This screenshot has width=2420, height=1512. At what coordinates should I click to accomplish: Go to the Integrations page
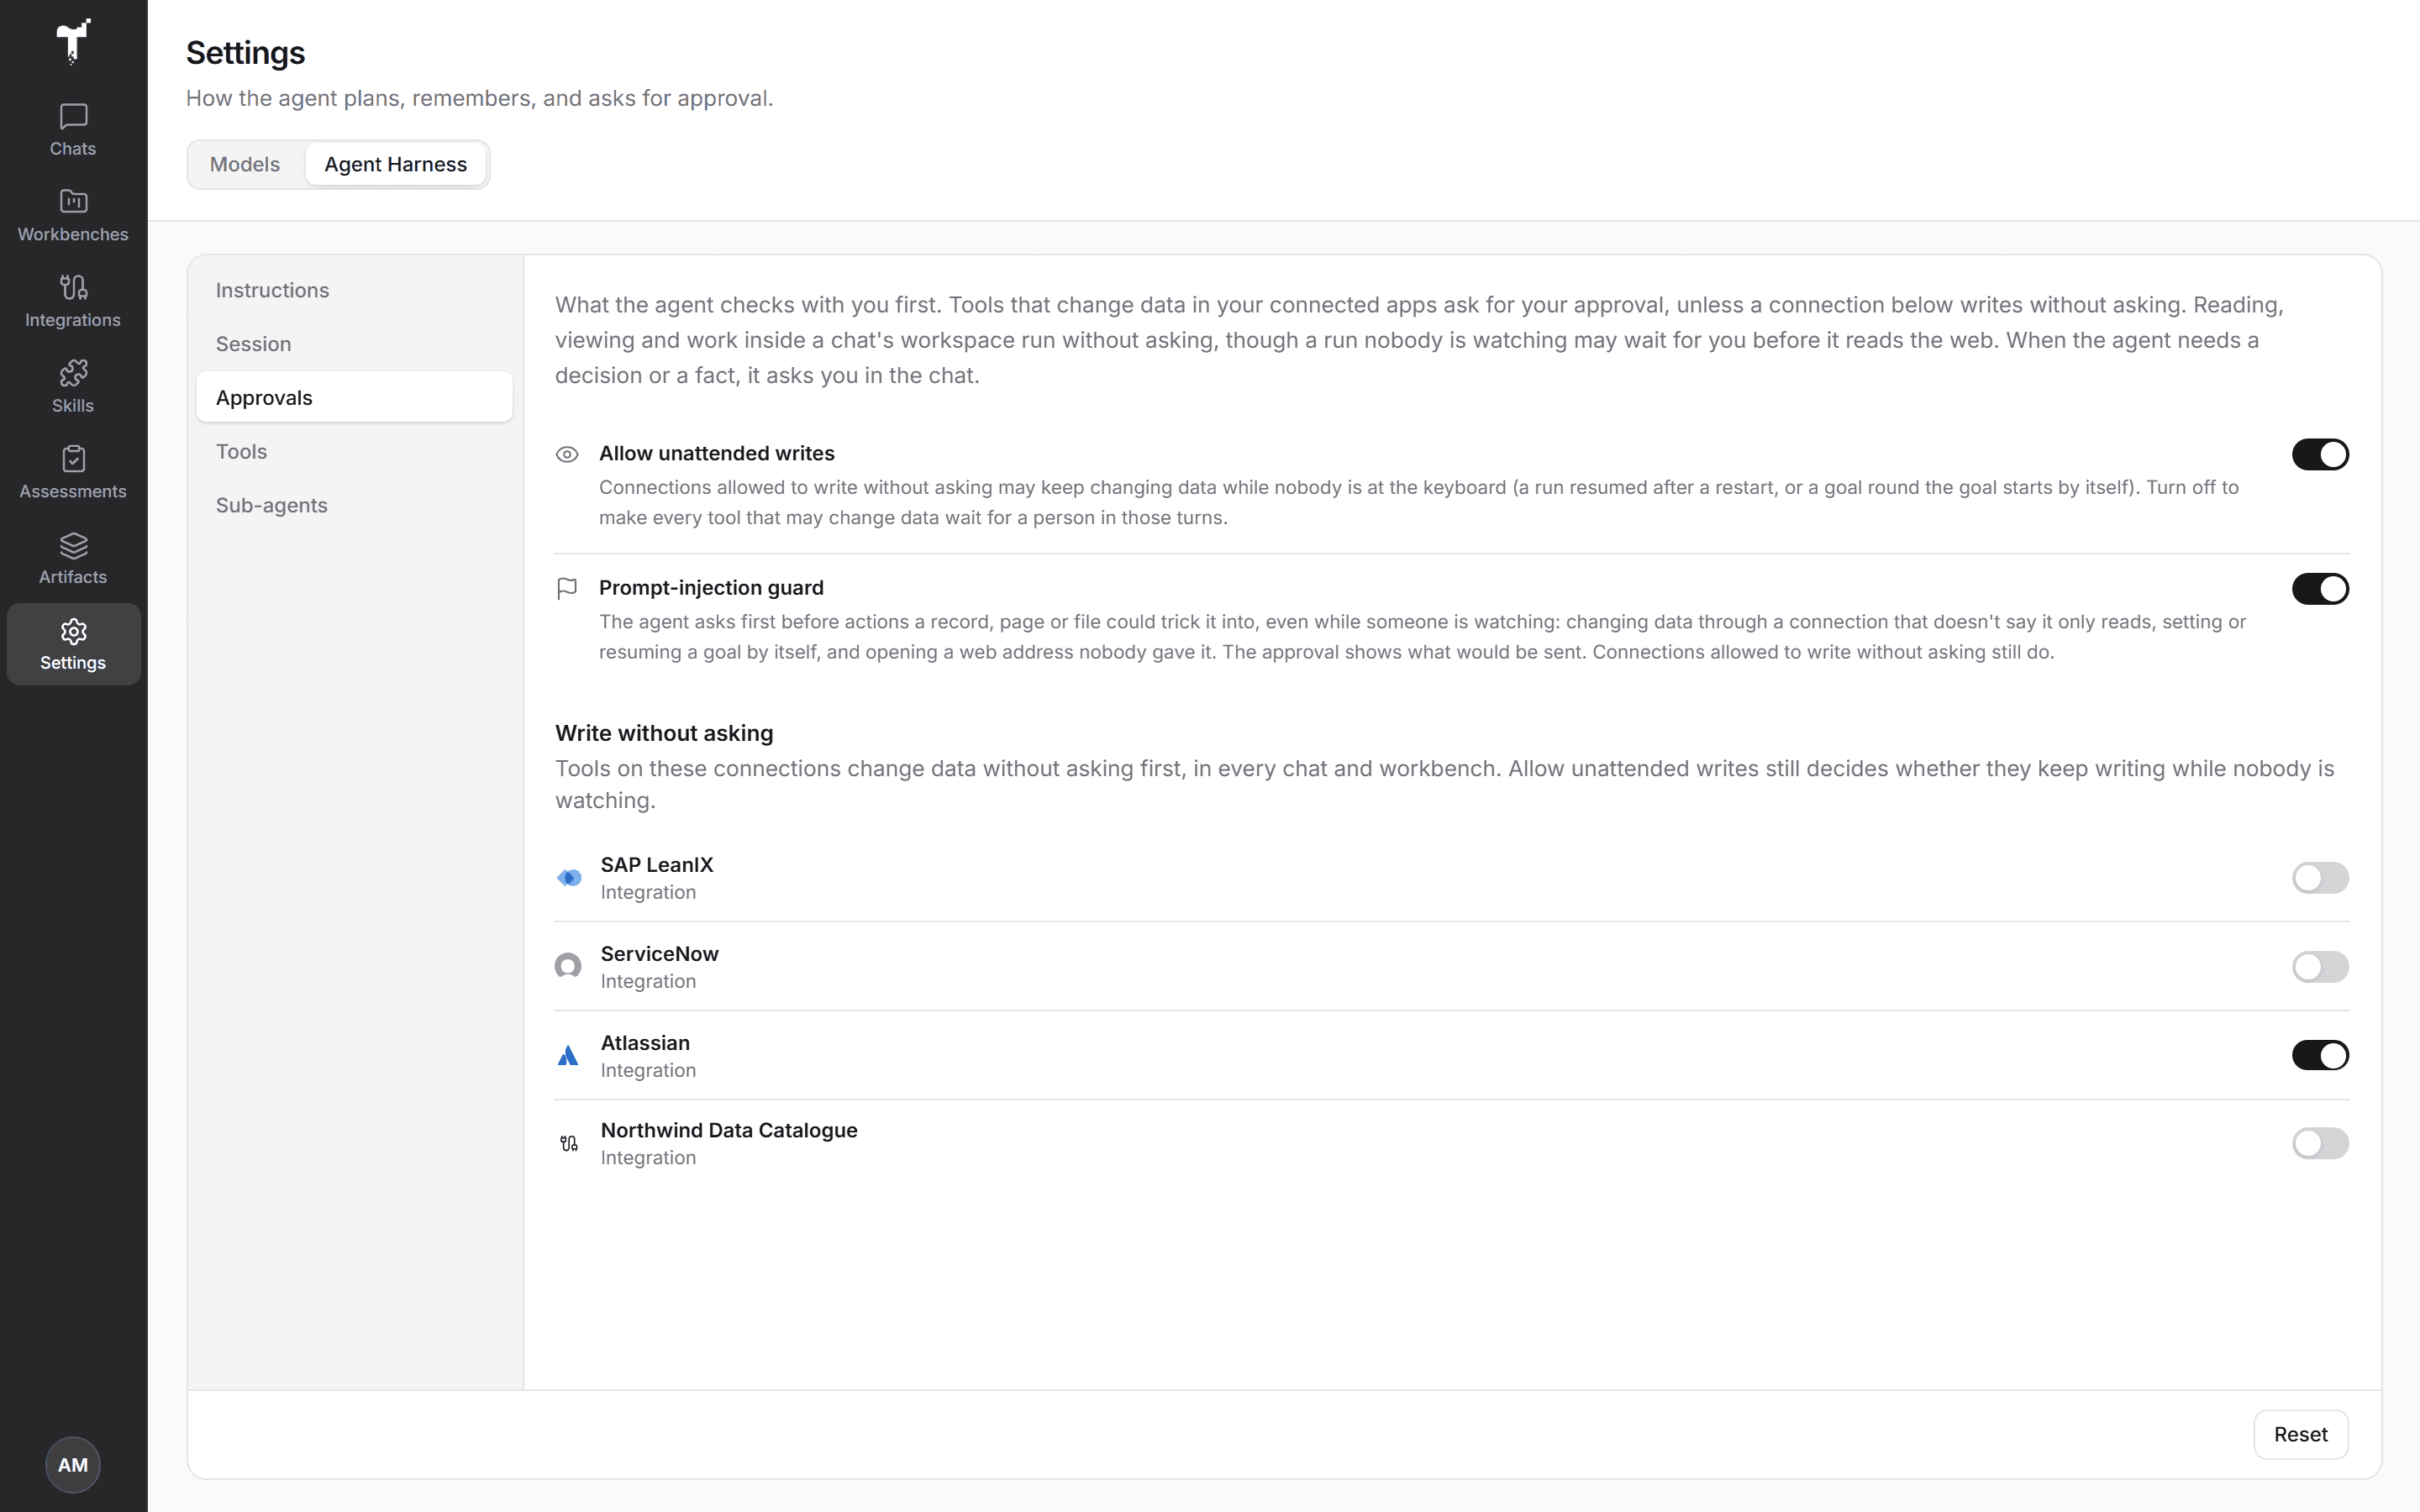[x=73, y=302]
